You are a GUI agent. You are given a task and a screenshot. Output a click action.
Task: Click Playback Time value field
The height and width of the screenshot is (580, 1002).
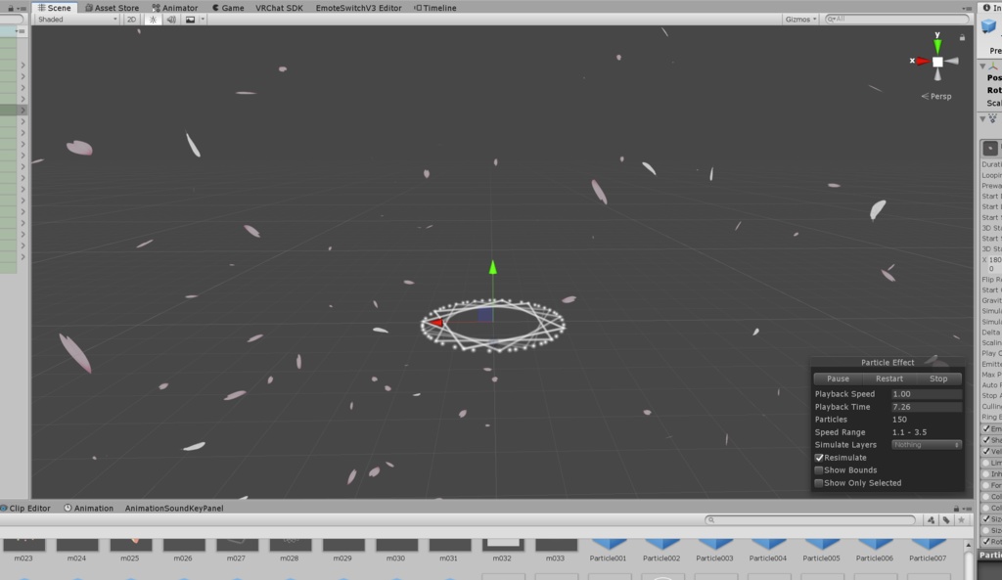[x=926, y=407]
